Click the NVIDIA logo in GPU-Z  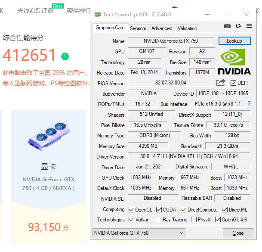point(234,62)
